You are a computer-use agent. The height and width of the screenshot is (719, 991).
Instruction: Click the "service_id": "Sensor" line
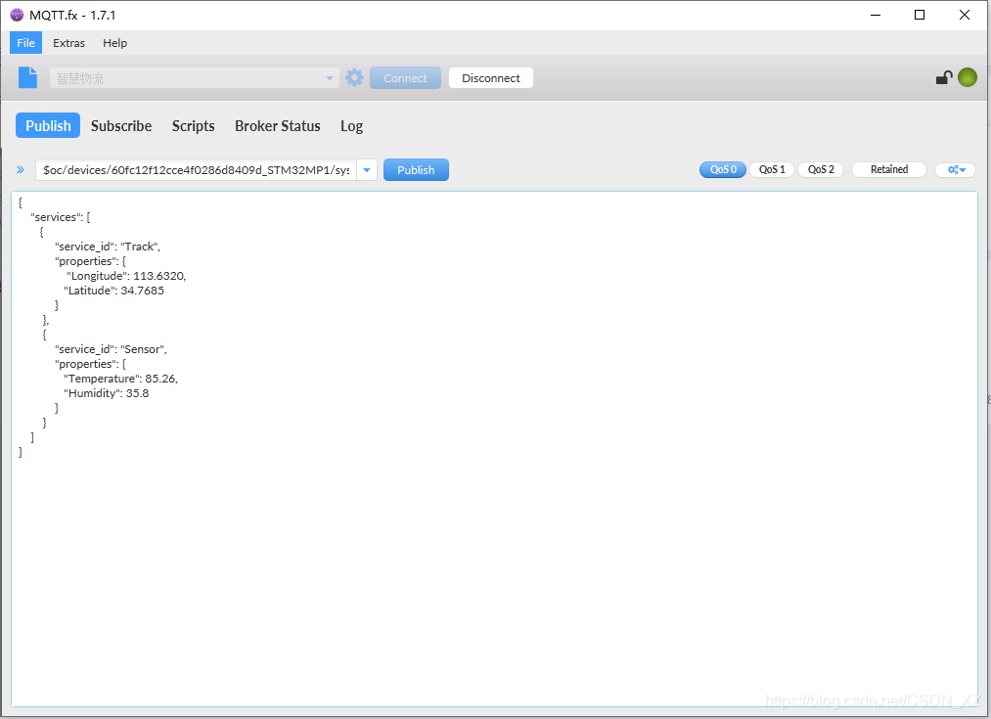[111, 349]
